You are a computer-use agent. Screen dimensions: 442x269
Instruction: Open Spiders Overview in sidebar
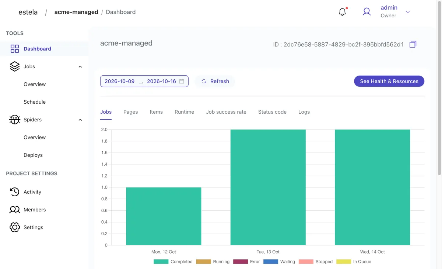click(35, 137)
